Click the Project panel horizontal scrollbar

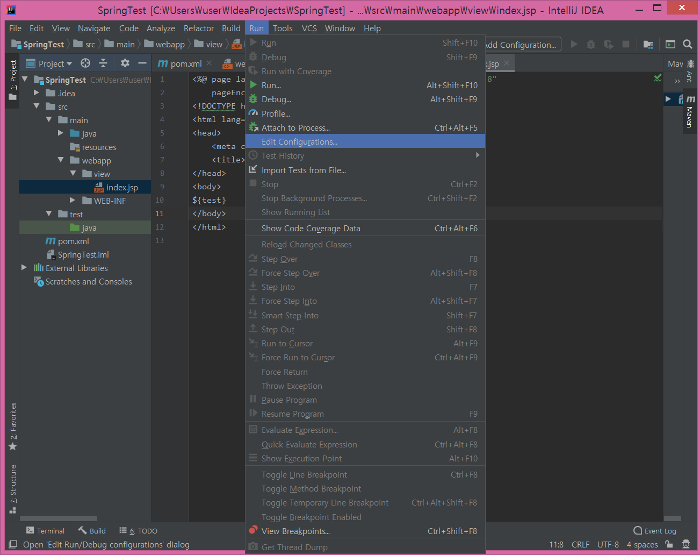(x=59, y=518)
